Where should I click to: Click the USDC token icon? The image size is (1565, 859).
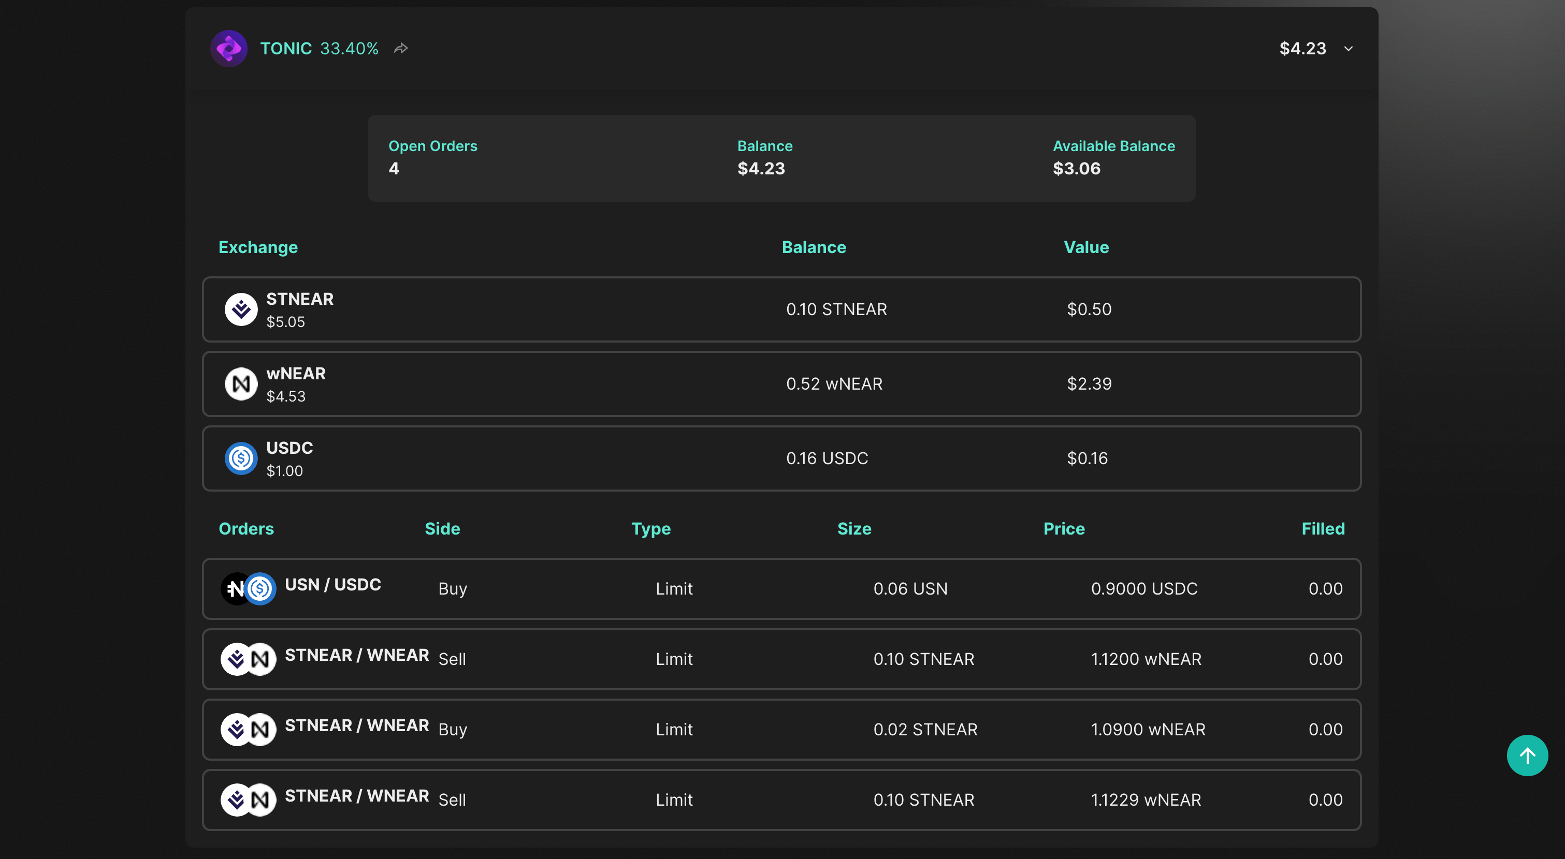tap(241, 458)
